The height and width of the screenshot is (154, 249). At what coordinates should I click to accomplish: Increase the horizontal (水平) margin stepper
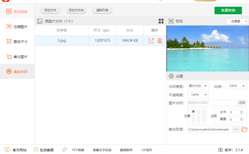coord(241,111)
